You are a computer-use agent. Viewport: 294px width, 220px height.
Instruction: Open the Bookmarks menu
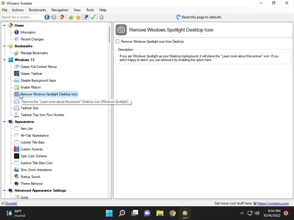coord(38,10)
